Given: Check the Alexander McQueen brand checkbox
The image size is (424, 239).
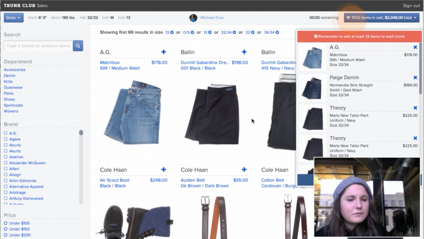Looking at the screenshot, I should pyautogui.click(x=5, y=163).
